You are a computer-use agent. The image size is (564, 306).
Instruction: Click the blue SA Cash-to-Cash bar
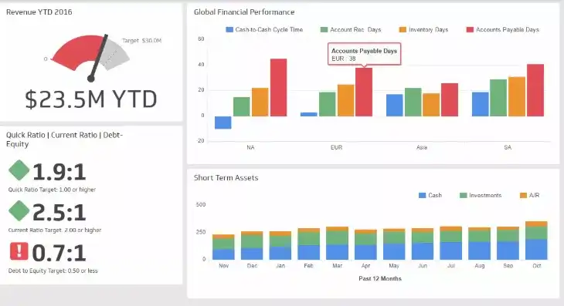[x=481, y=104]
